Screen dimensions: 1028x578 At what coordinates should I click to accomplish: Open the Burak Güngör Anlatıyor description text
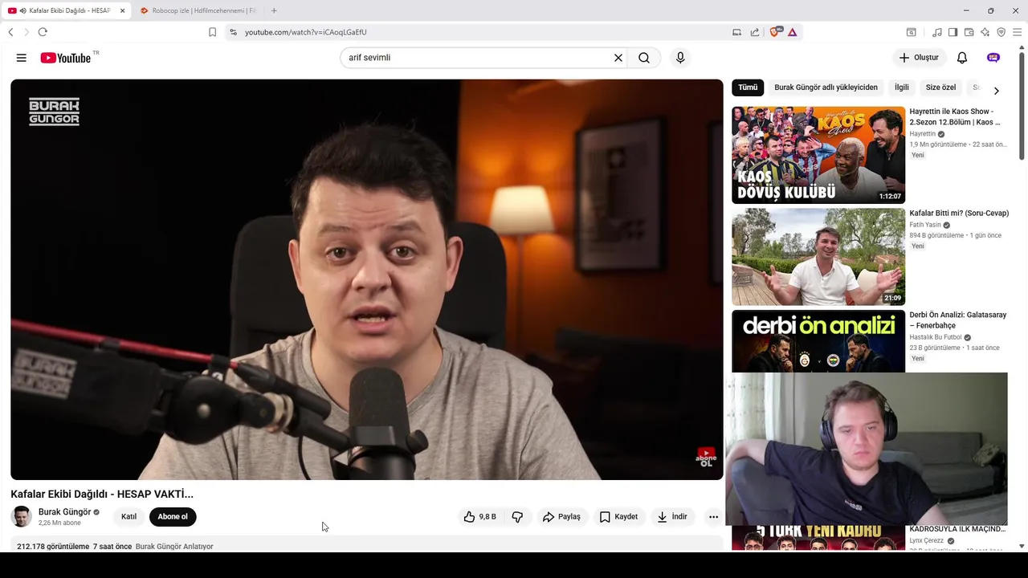pyautogui.click(x=174, y=547)
